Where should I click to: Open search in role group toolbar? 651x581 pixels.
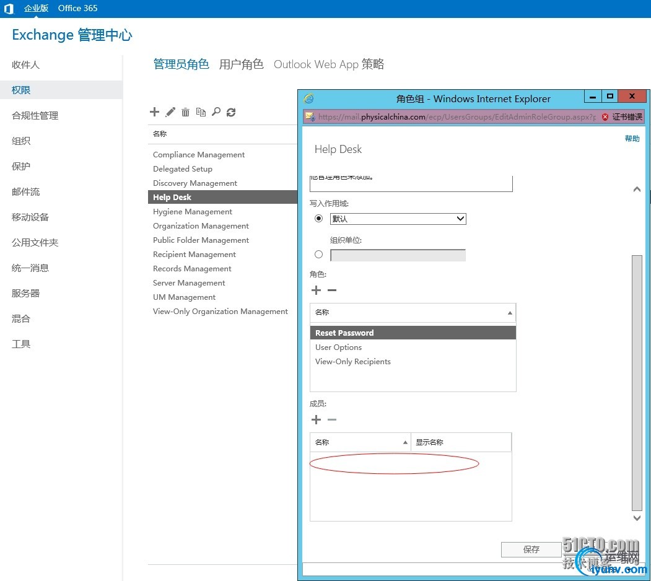(216, 111)
